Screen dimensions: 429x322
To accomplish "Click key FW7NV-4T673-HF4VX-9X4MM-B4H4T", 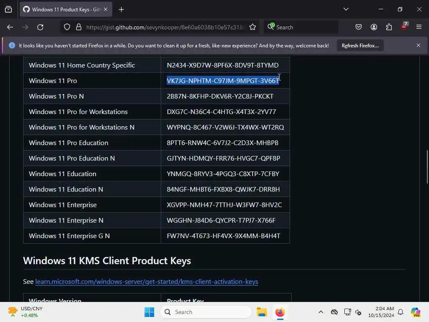I will click(x=224, y=236).
